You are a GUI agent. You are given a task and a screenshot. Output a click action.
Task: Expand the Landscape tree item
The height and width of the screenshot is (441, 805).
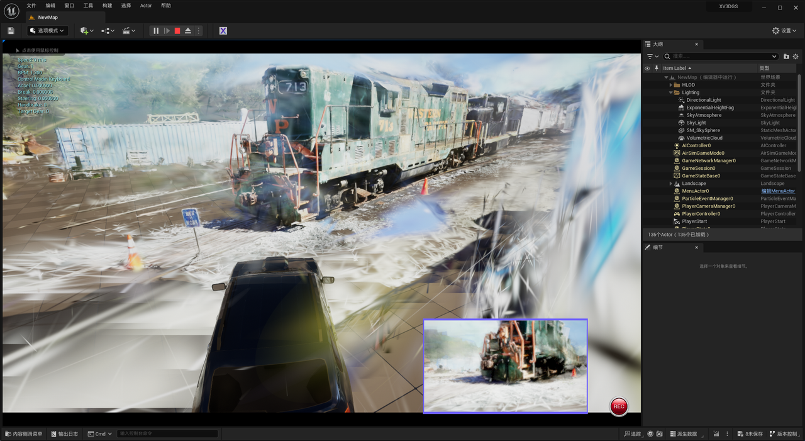point(671,183)
